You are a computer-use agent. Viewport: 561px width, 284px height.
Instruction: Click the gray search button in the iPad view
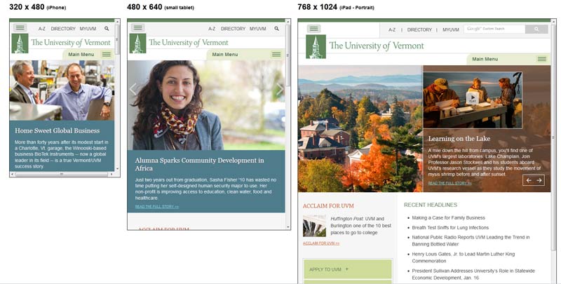pyautogui.click(x=536, y=29)
